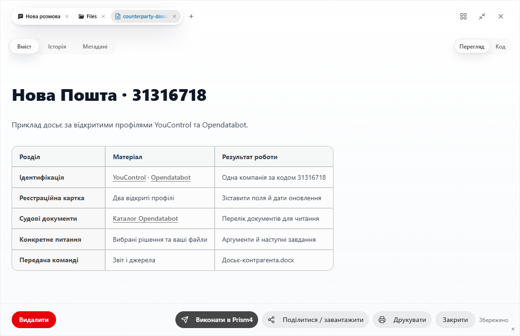520x336 pixels.
Task: Close the Нова розмова tab
Action: pyautogui.click(x=67, y=16)
